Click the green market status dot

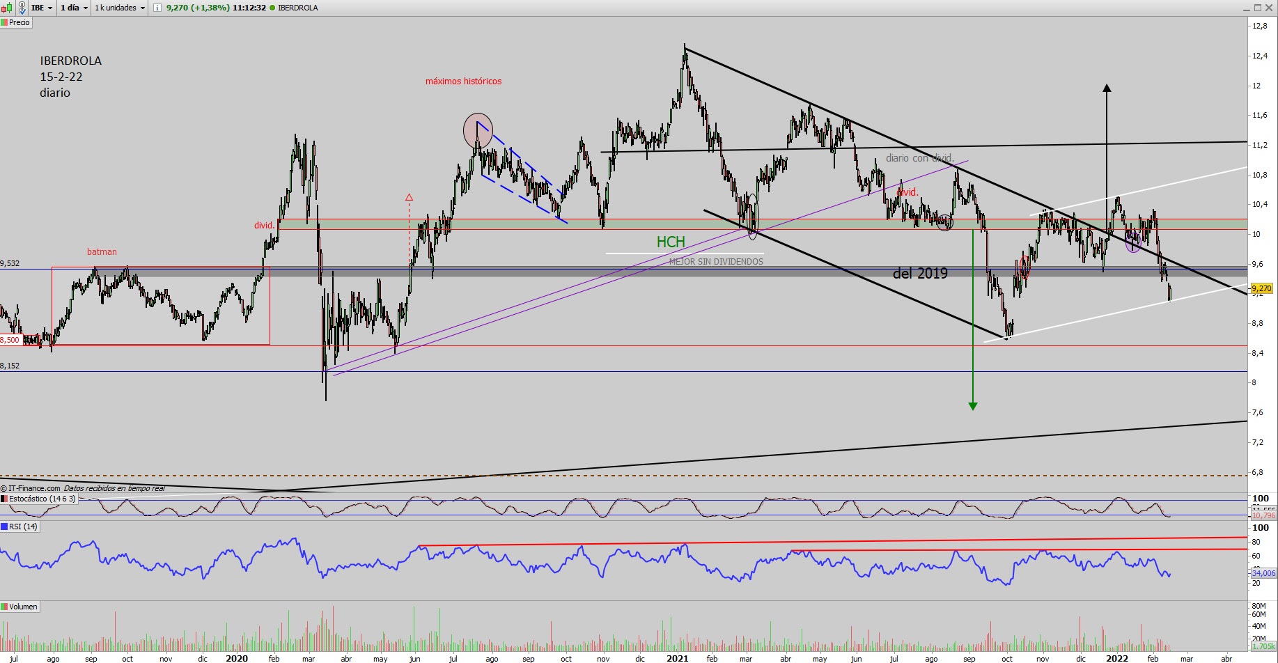[272, 8]
